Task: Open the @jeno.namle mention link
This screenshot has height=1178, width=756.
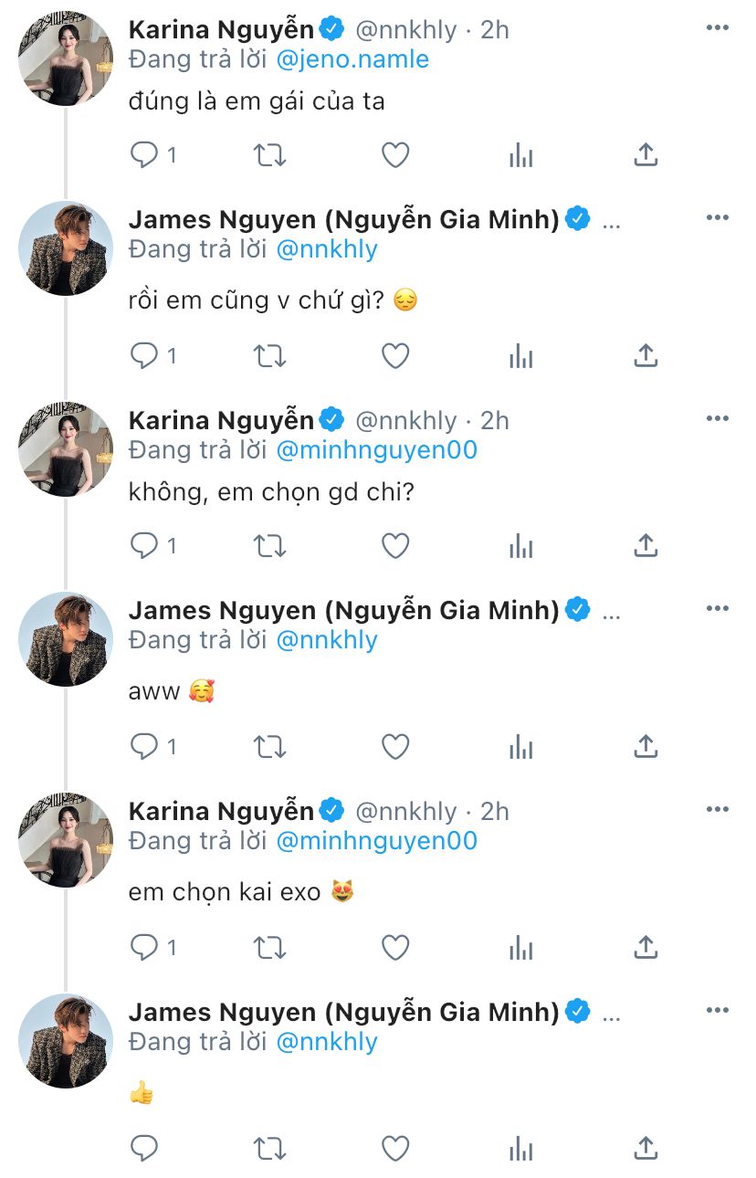Action: tap(352, 59)
